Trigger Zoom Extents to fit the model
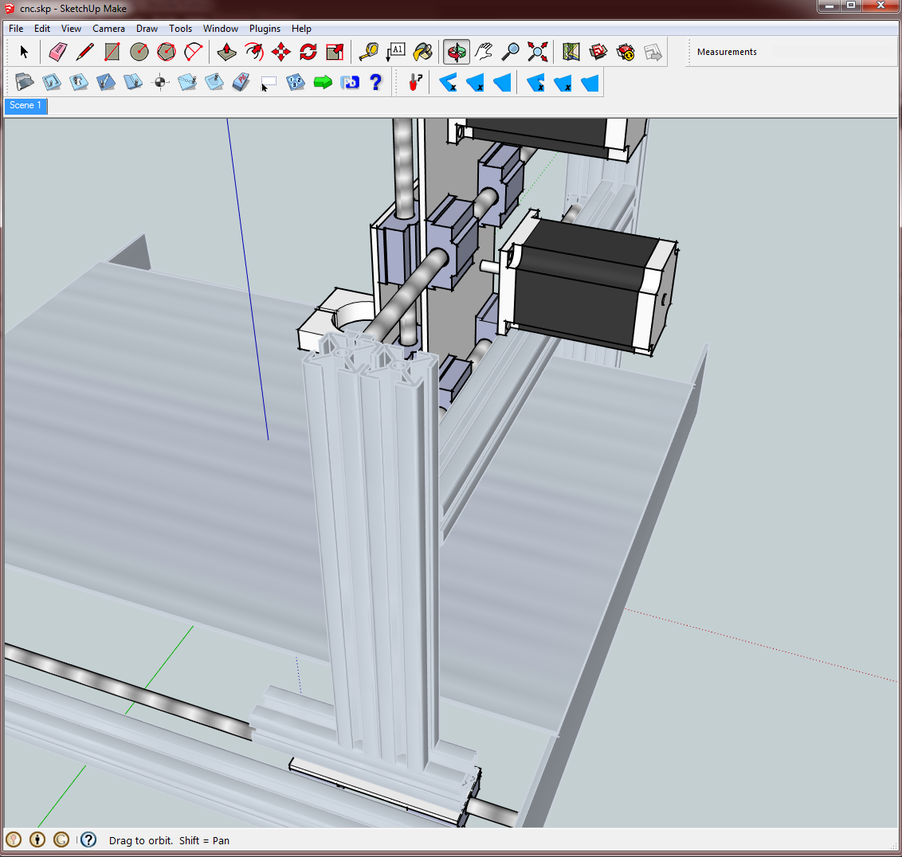 pyautogui.click(x=537, y=51)
